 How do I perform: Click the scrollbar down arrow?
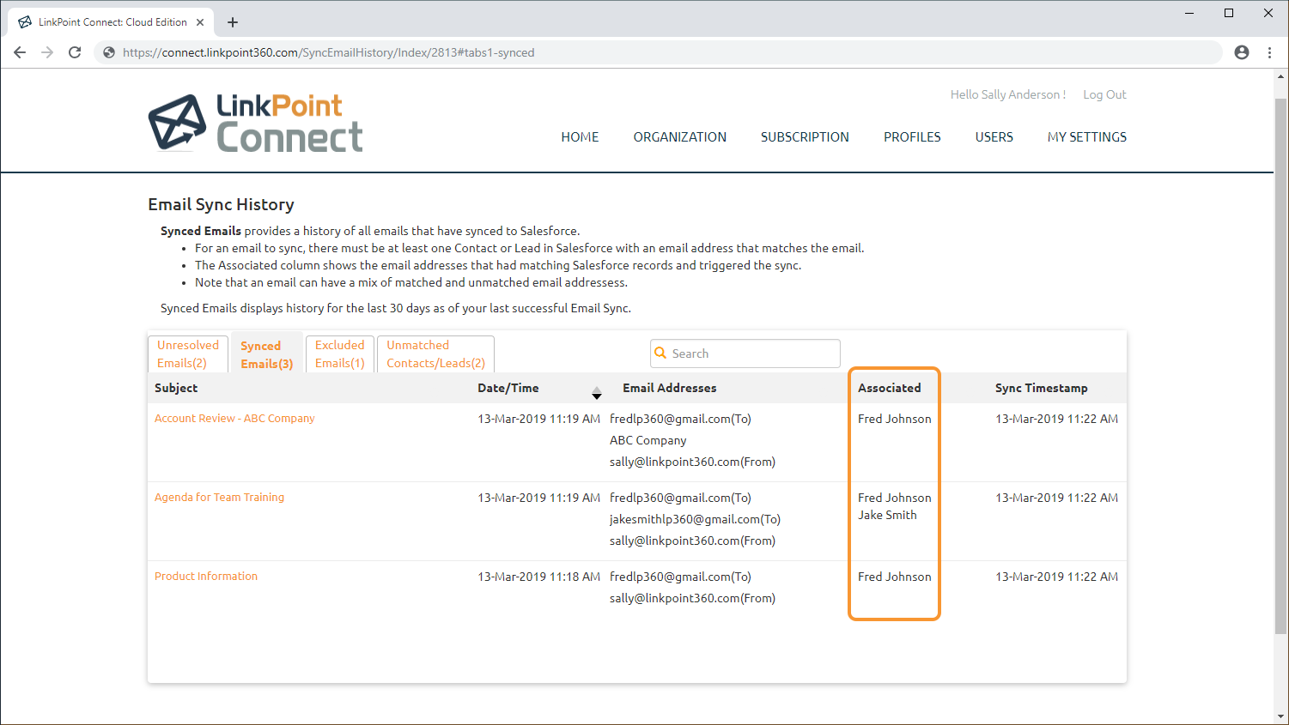pos(1281,716)
